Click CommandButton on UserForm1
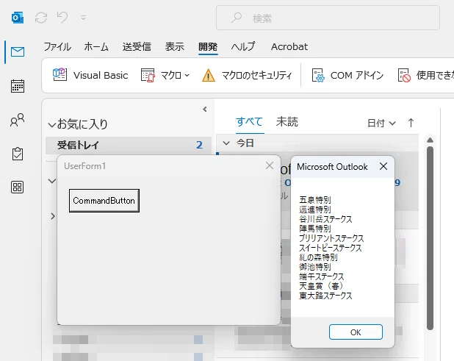This screenshot has height=361, width=454. click(104, 201)
